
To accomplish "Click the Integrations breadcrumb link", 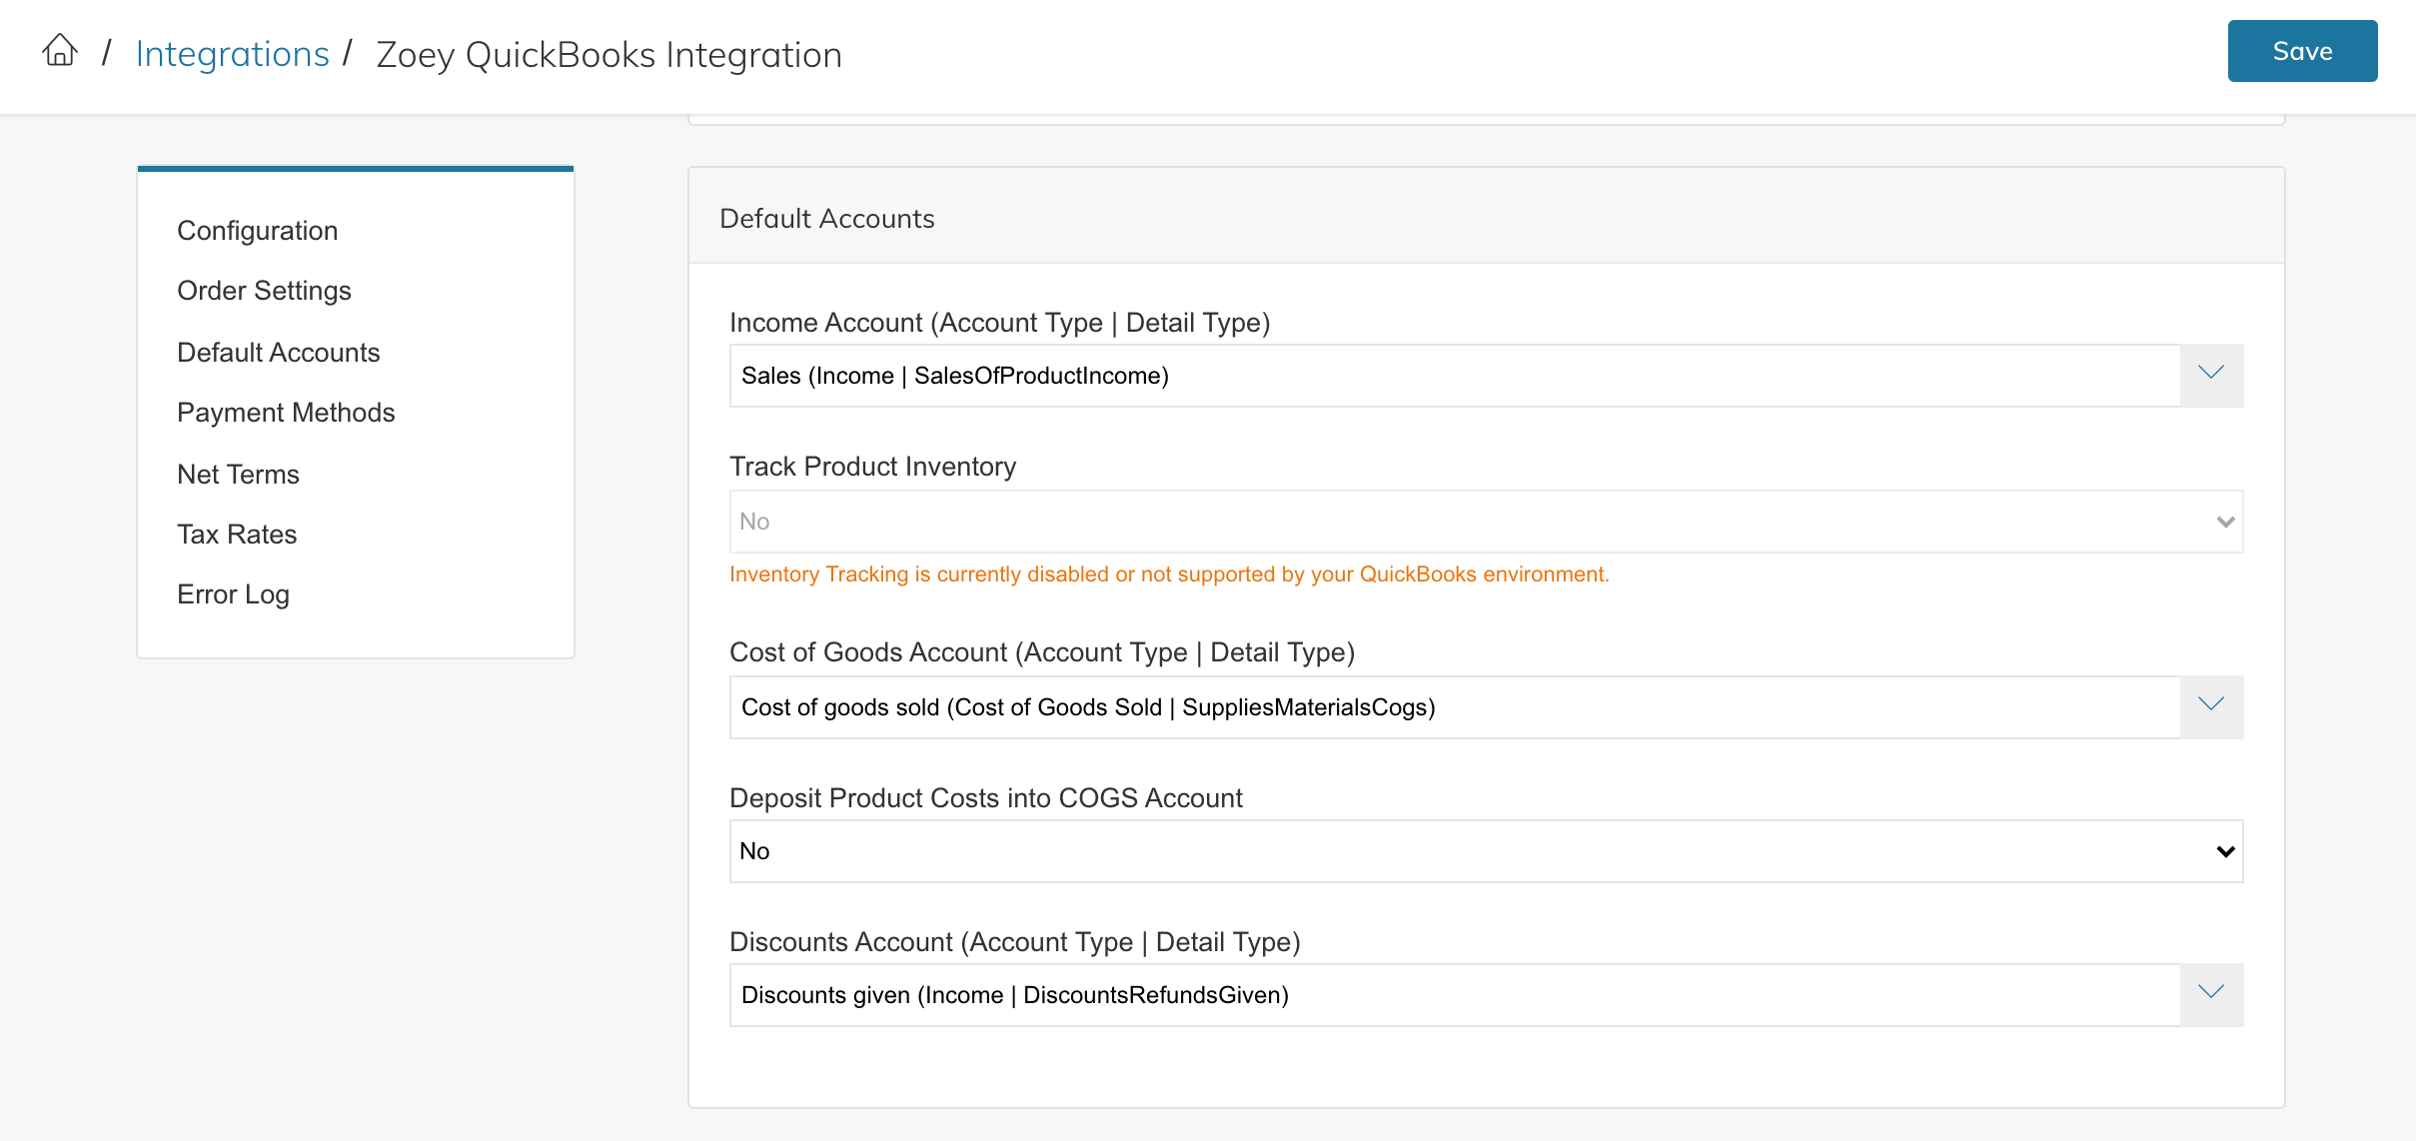I will click(x=232, y=54).
